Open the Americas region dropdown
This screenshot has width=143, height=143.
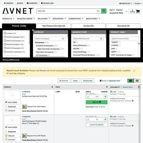(125, 4)
